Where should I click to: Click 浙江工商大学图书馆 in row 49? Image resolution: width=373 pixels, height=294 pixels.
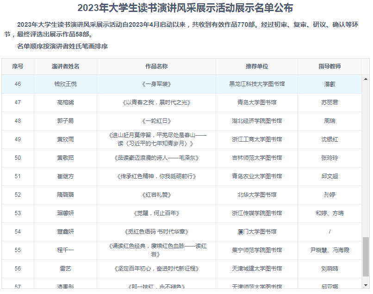[x=257, y=139]
